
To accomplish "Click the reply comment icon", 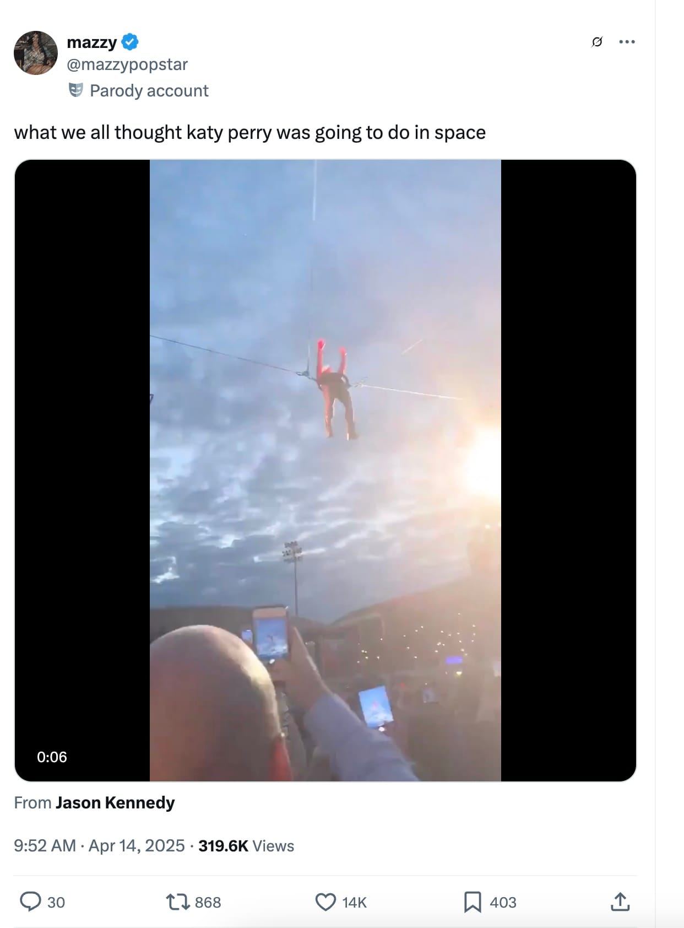I will point(30,902).
